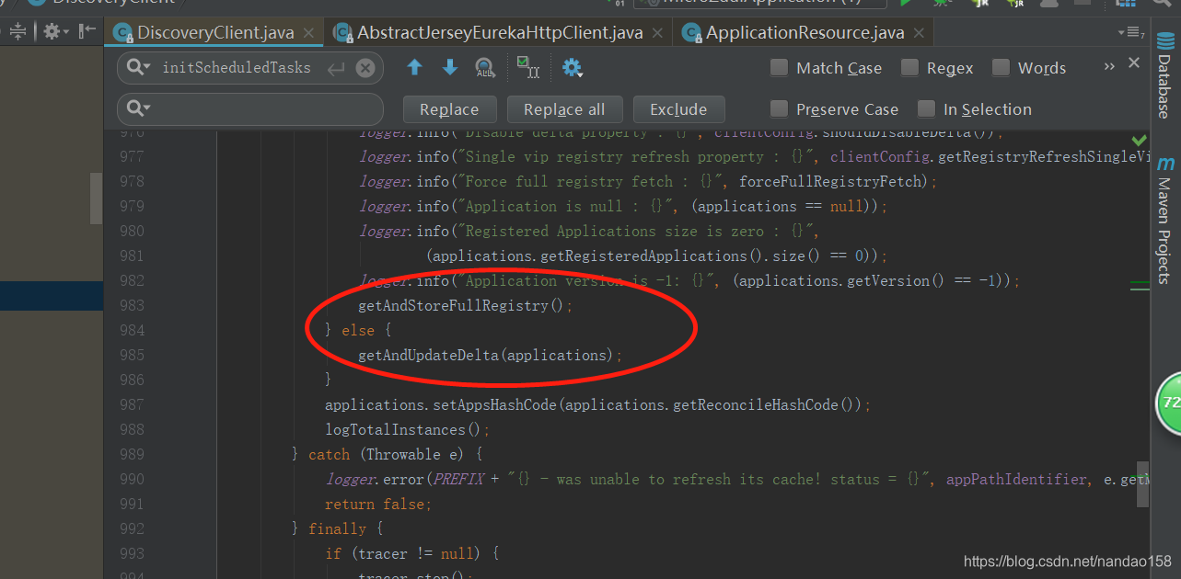The width and height of the screenshot is (1181, 579).
Task: Click the green stripe mark on the error stripe
Action: tap(1140, 288)
